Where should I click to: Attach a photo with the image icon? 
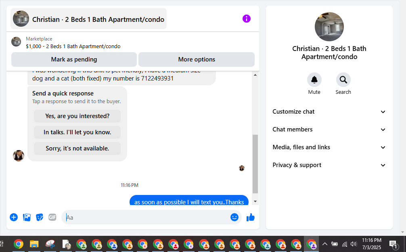27,217
